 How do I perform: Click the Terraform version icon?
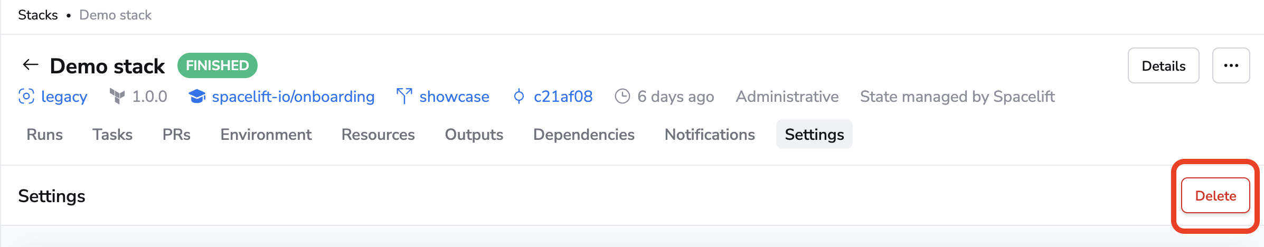(117, 97)
